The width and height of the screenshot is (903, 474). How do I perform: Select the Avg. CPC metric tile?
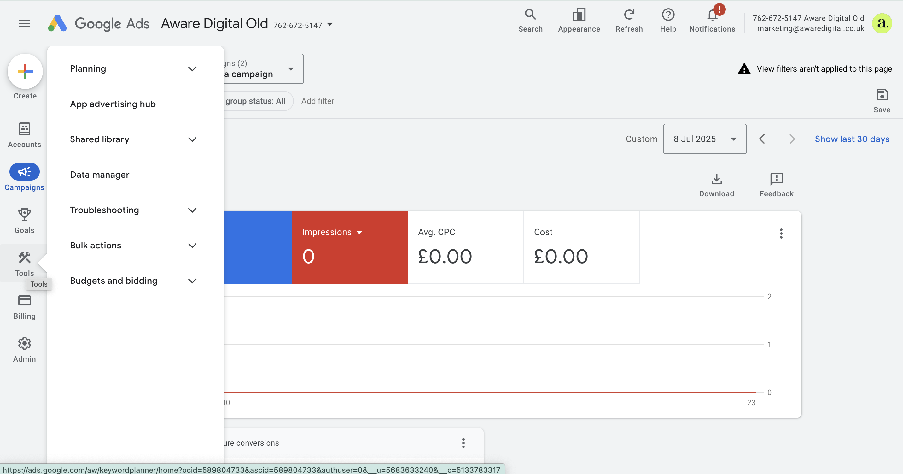point(466,247)
